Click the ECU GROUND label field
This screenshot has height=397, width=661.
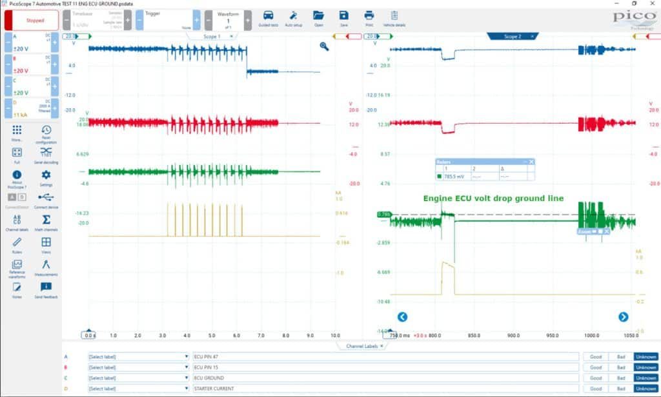386,378
